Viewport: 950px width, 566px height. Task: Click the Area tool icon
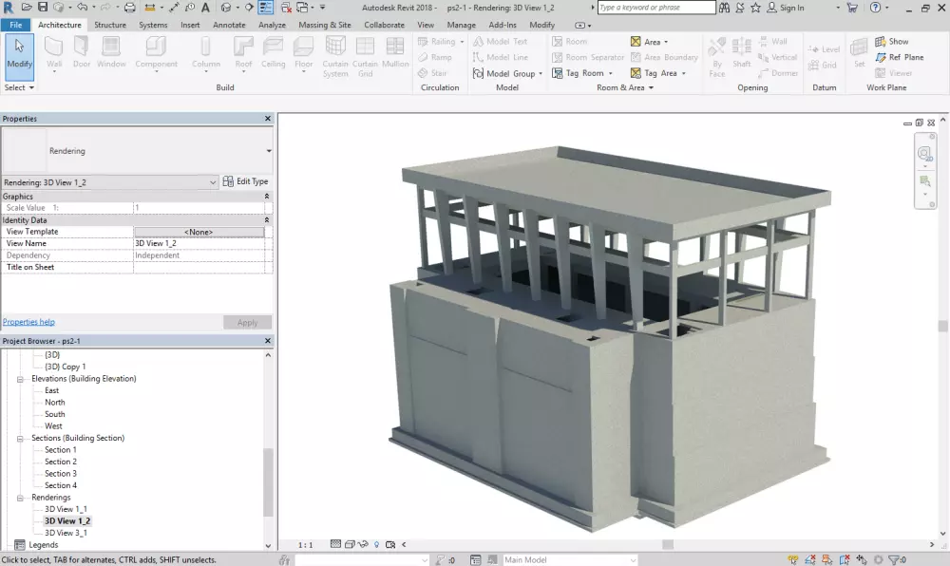(636, 42)
